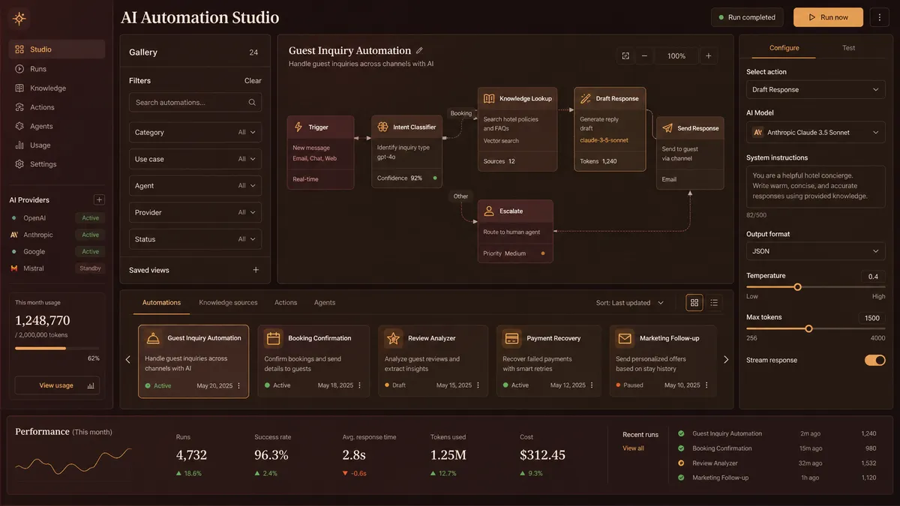Image resolution: width=900 pixels, height=506 pixels.
Task: Click the pencil icon to rename Guest Inquiry Automation
Action: [x=419, y=50]
